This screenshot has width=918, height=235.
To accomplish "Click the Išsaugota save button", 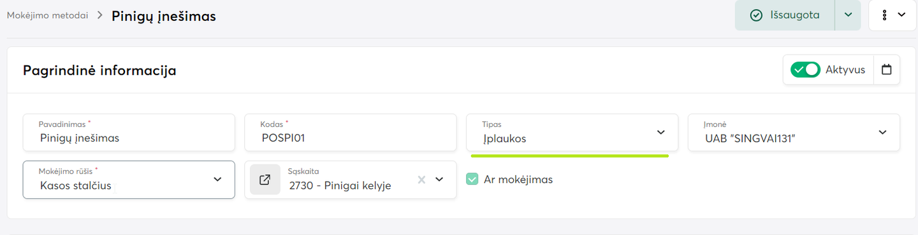I will click(x=785, y=15).
